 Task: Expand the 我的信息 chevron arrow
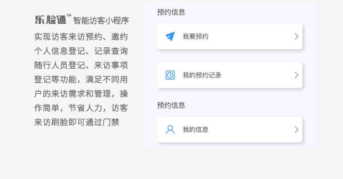tap(297, 129)
